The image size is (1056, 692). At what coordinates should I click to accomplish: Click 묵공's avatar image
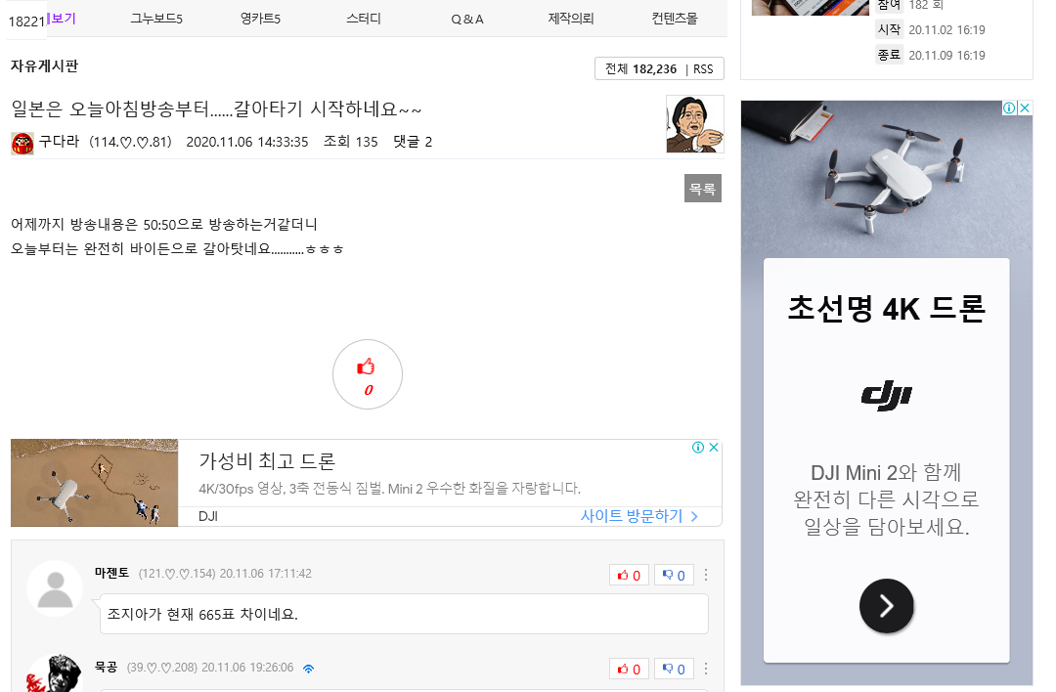coord(55,673)
